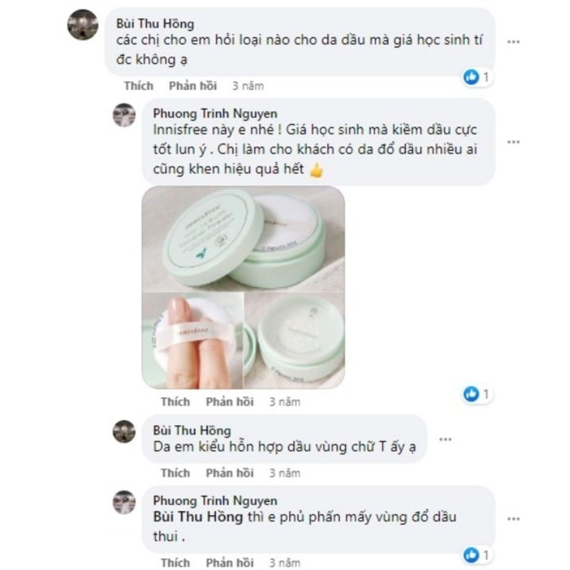Click Thích under the combination-skin reply

[x=176, y=473]
